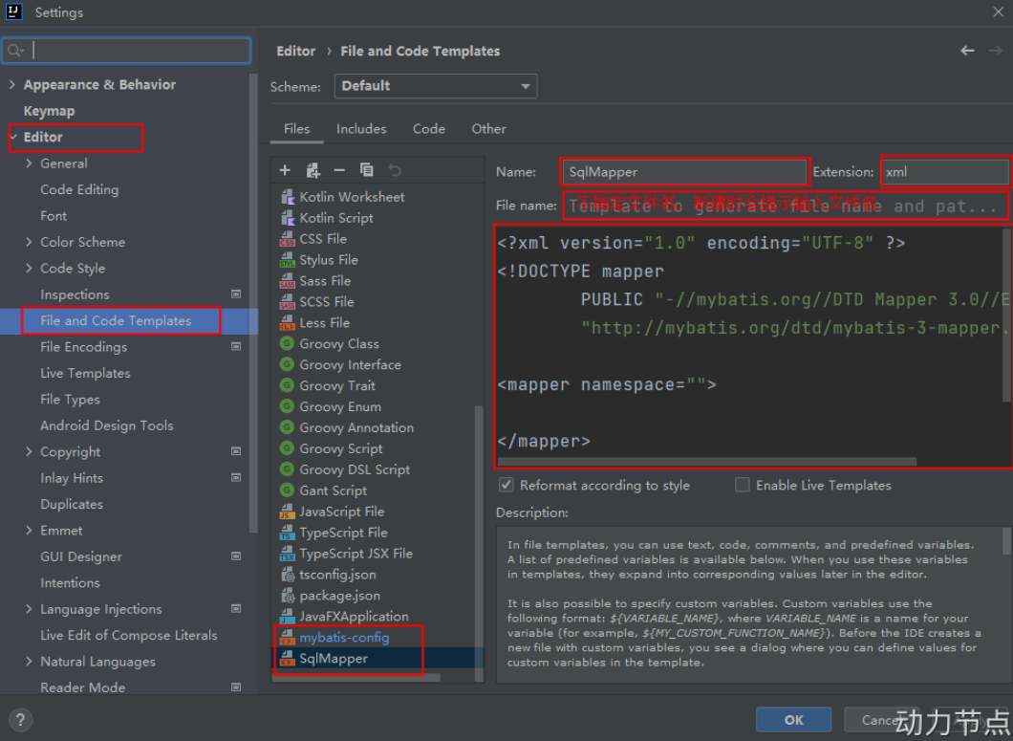This screenshot has width=1013, height=741.
Task: Open Inspections settings
Action: point(75,294)
